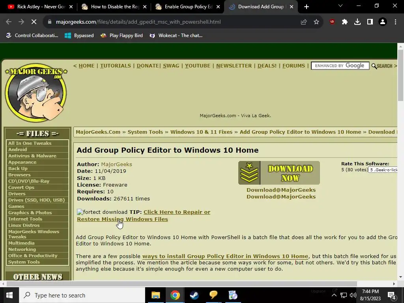Screen dimensions: 404x303
Task: Open the Chrome three-dot menu
Action: (x=395, y=22)
